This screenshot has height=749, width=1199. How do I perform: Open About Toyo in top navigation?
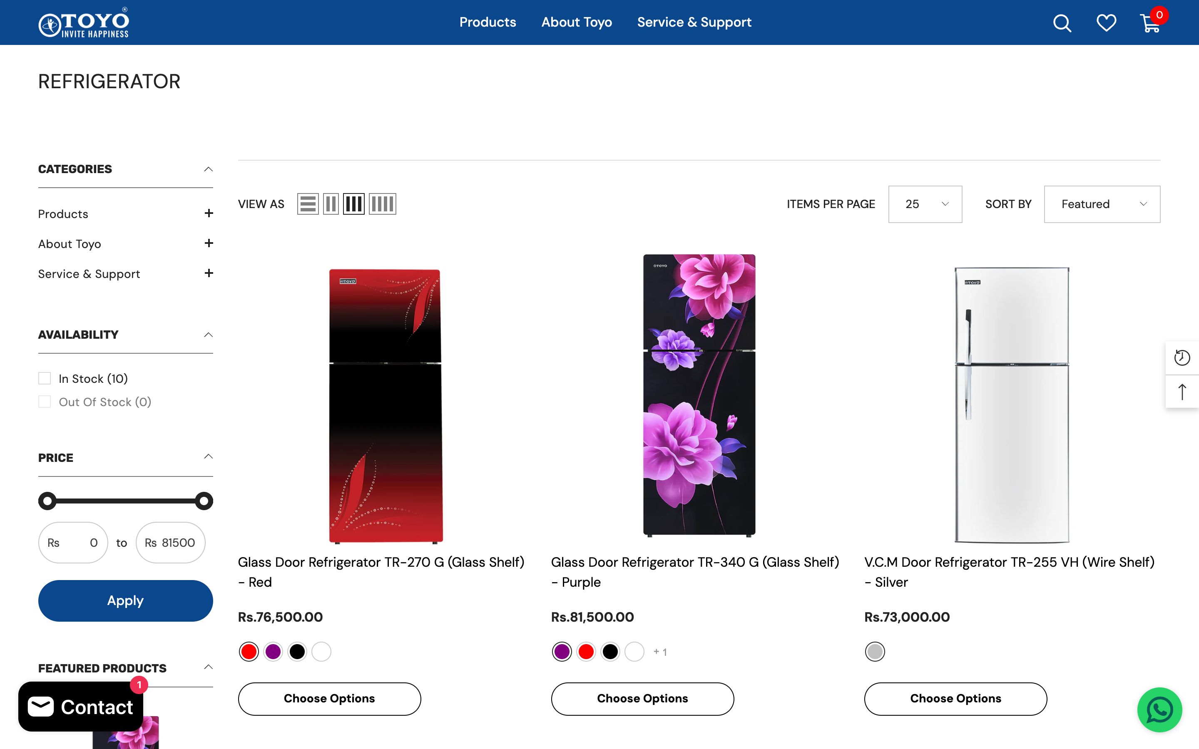[576, 22]
